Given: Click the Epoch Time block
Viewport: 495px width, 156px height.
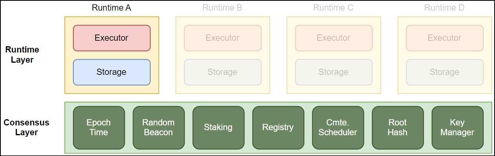Looking at the screenshot, I should tap(99, 127).
